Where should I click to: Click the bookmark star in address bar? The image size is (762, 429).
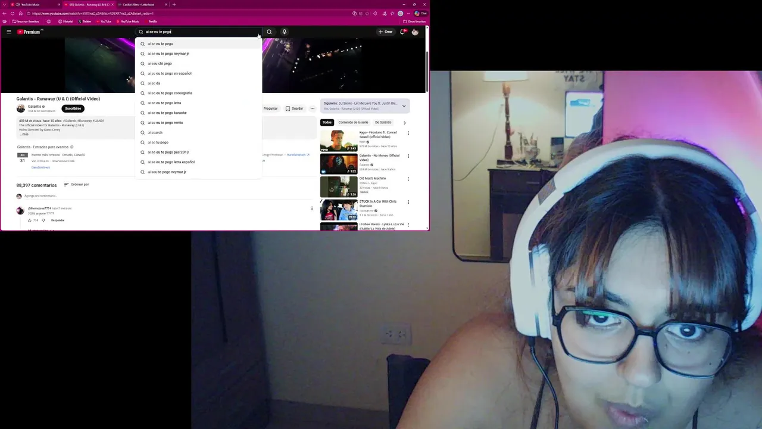coord(367,13)
